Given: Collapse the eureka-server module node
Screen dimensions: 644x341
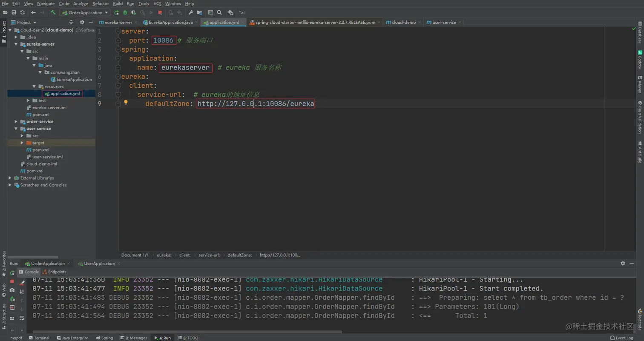Looking at the screenshot, I should 16,44.
